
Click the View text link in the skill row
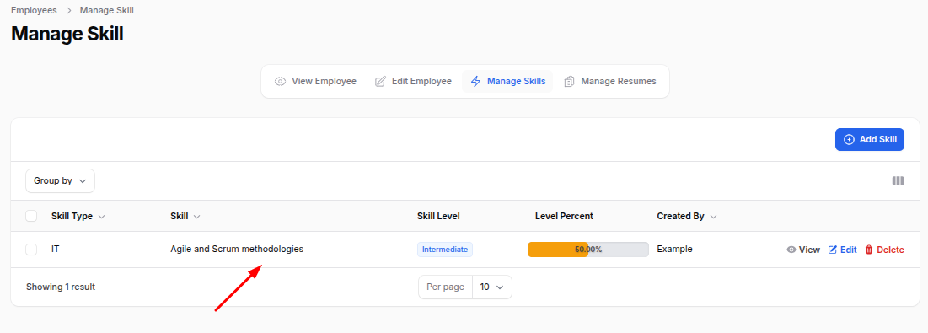809,250
